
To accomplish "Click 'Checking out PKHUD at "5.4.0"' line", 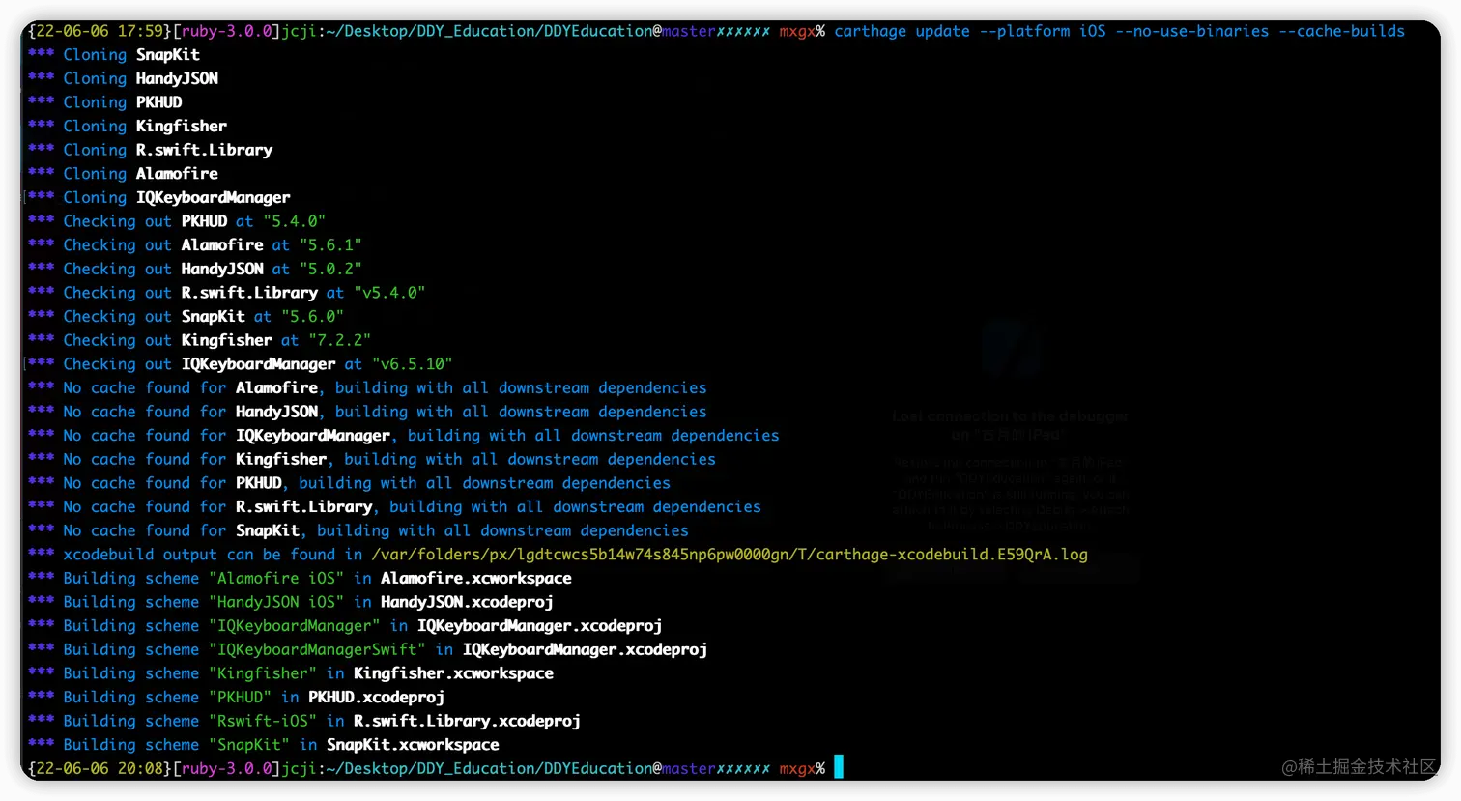I will coord(177,221).
